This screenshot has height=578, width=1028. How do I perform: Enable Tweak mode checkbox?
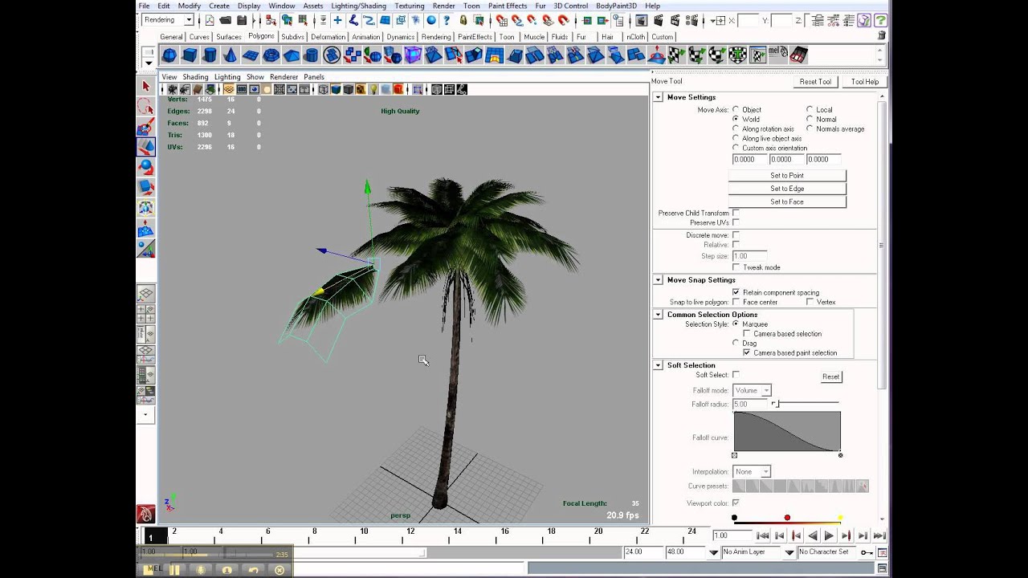tap(736, 267)
